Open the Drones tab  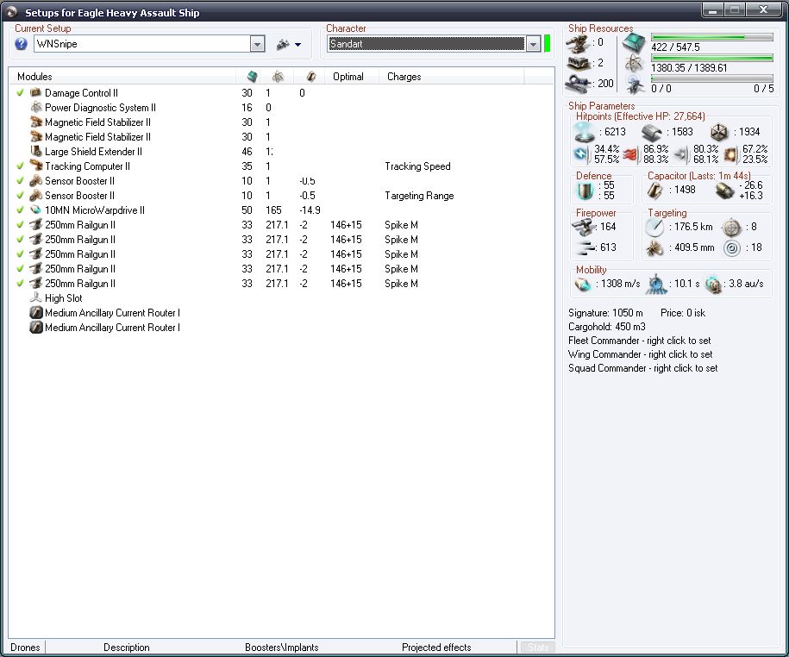(x=25, y=648)
